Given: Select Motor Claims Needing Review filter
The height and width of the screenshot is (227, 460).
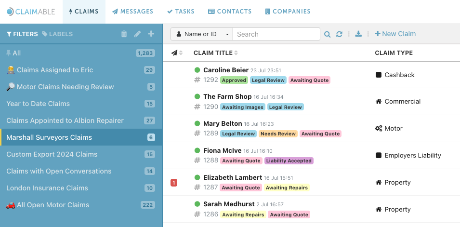Looking at the screenshot, I should (x=81, y=87).
